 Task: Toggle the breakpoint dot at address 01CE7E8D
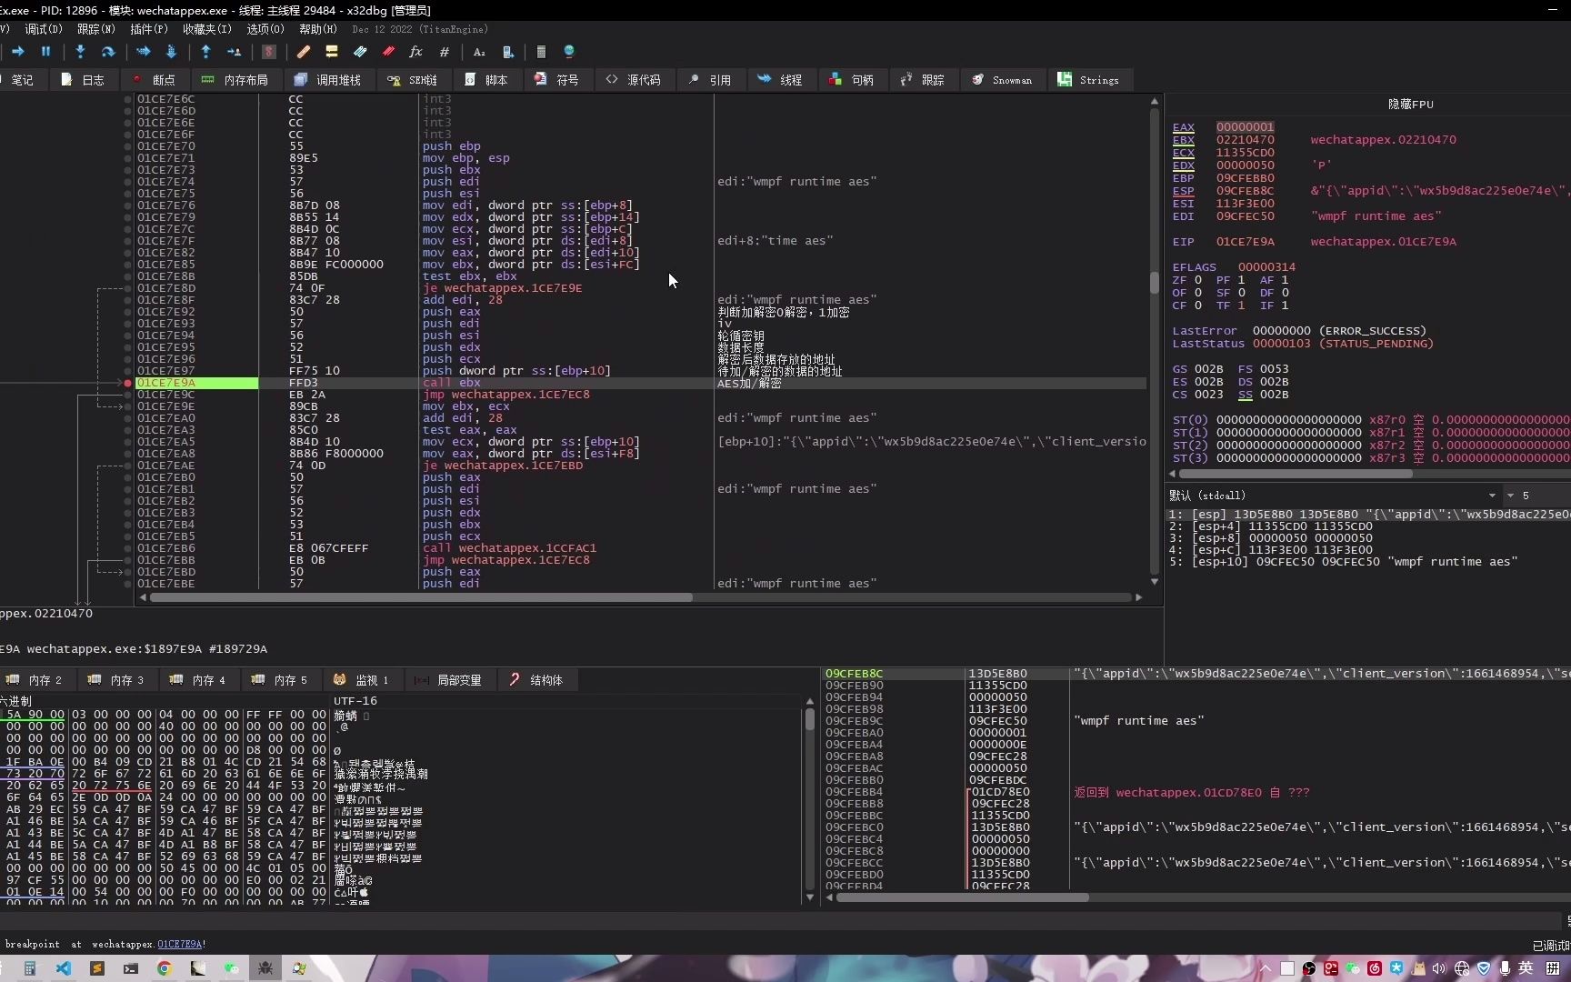[x=127, y=288]
